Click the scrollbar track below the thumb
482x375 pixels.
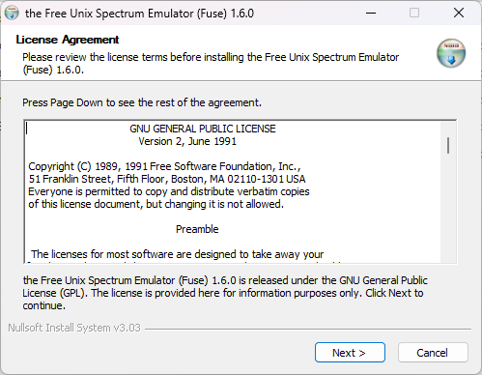[448, 208]
